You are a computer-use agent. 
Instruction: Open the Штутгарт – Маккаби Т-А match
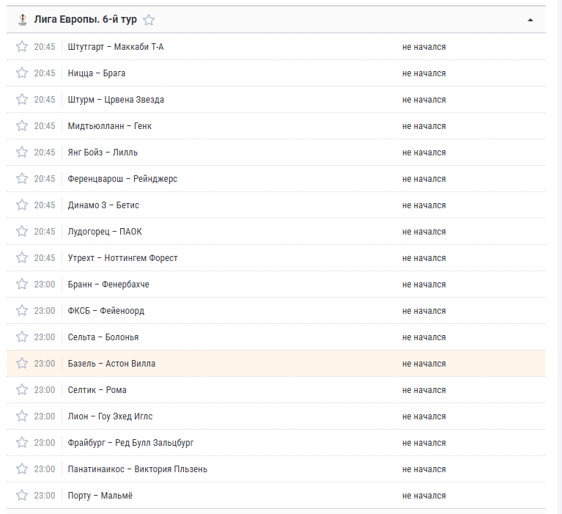116,47
